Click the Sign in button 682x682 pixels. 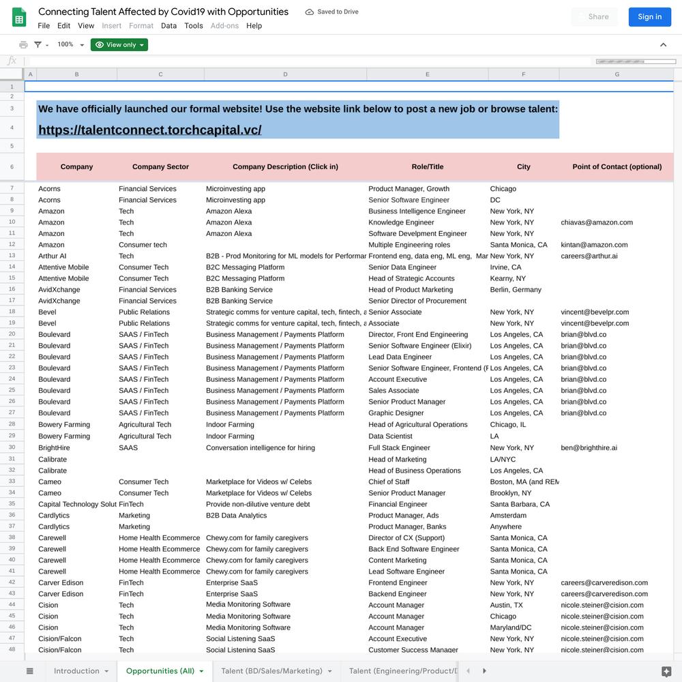click(x=649, y=17)
